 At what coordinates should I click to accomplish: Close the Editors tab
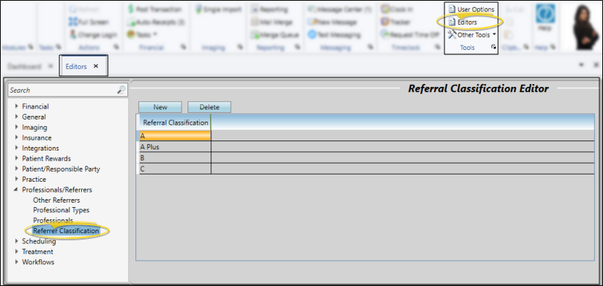[96, 66]
